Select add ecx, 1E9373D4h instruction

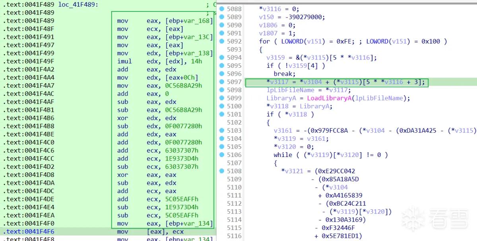coord(158,159)
